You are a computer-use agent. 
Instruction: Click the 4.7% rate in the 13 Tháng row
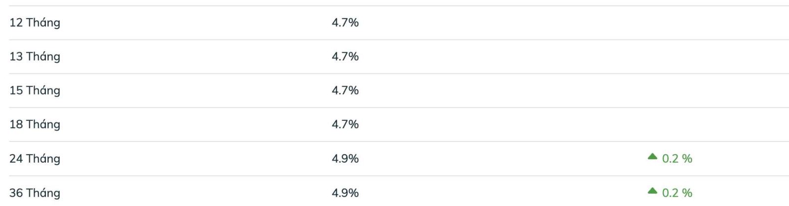coord(345,57)
